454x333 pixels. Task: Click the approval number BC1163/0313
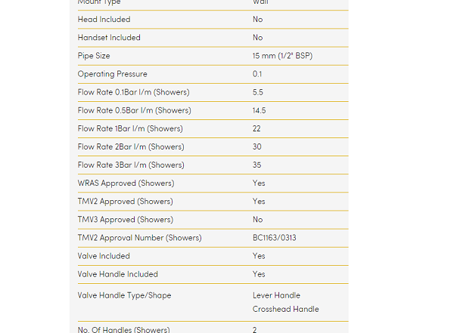click(x=275, y=238)
